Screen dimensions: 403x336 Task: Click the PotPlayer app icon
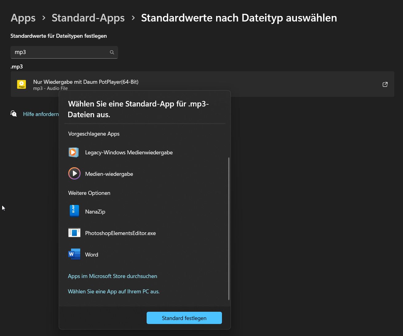[22, 84]
